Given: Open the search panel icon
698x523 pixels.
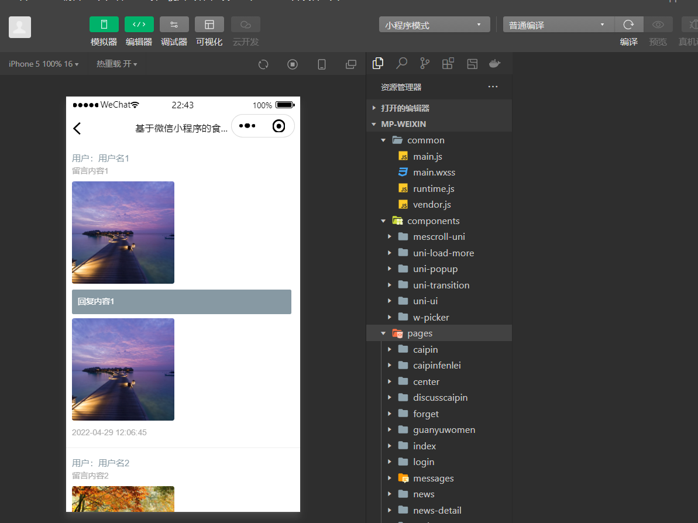Looking at the screenshot, I should pyautogui.click(x=401, y=64).
